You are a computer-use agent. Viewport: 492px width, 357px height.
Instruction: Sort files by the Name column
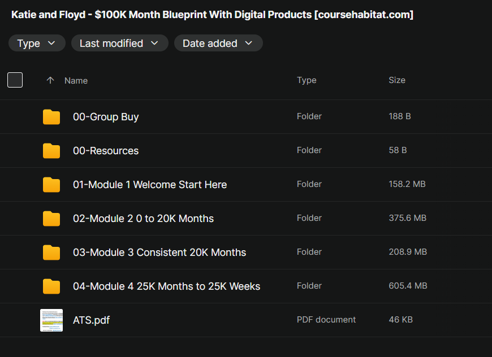[x=76, y=81]
